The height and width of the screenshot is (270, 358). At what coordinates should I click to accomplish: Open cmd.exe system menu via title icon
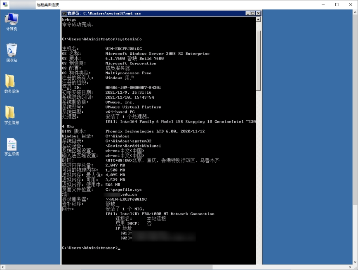point(65,13)
